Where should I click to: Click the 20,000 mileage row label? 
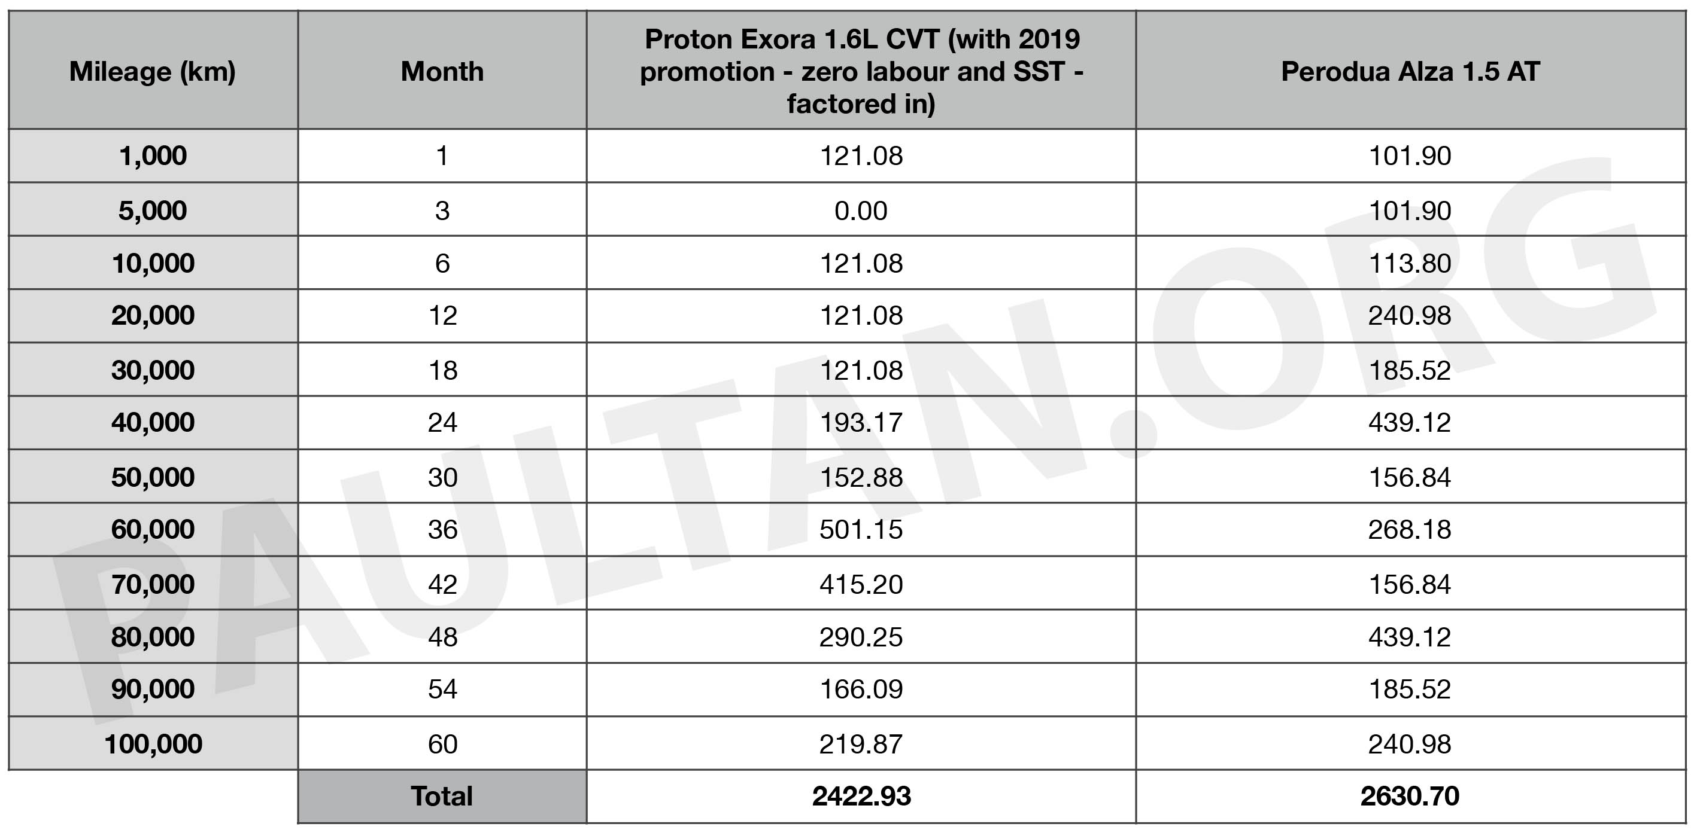[x=153, y=316]
